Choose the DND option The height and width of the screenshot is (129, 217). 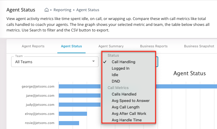coord(116,81)
